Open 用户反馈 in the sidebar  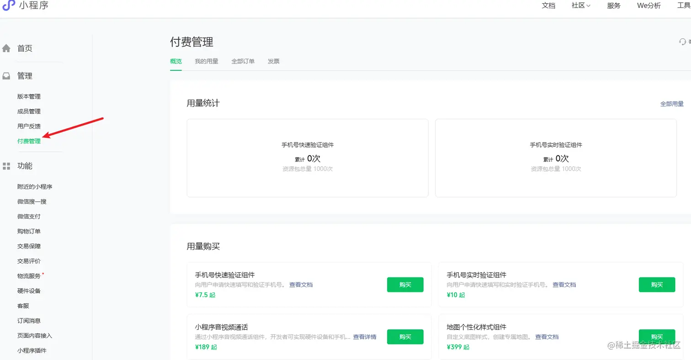point(29,126)
